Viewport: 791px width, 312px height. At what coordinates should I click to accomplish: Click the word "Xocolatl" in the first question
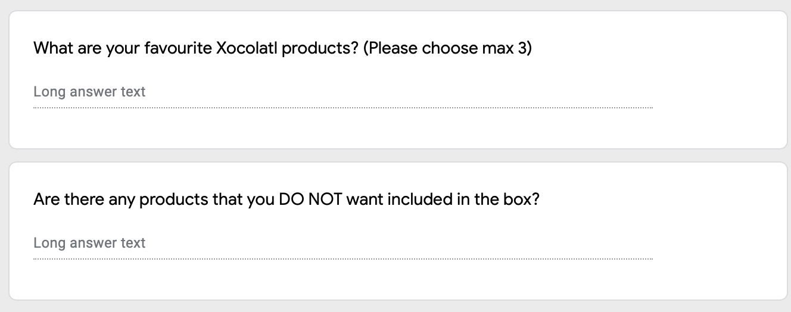[x=247, y=48]
